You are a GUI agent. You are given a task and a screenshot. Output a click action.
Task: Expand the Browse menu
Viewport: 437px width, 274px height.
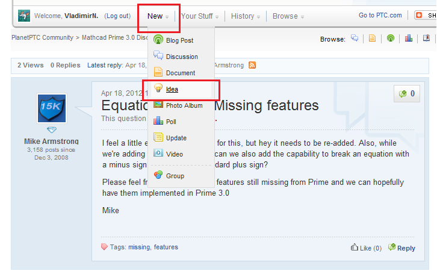tap(288, 16)
